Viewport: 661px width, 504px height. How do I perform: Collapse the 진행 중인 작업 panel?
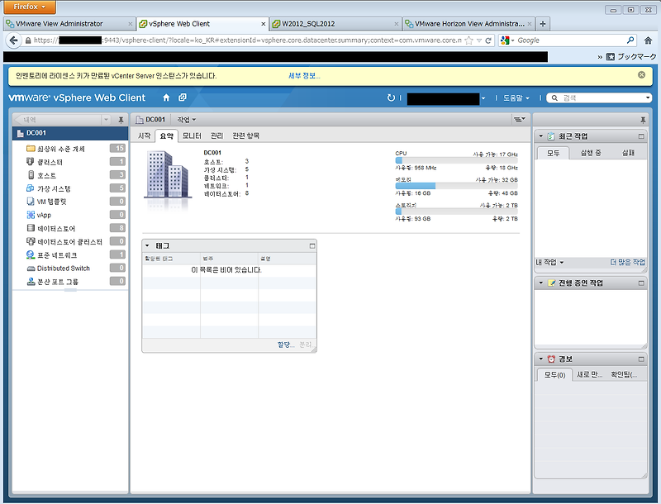pyautogui.click(x=541, y=283)
